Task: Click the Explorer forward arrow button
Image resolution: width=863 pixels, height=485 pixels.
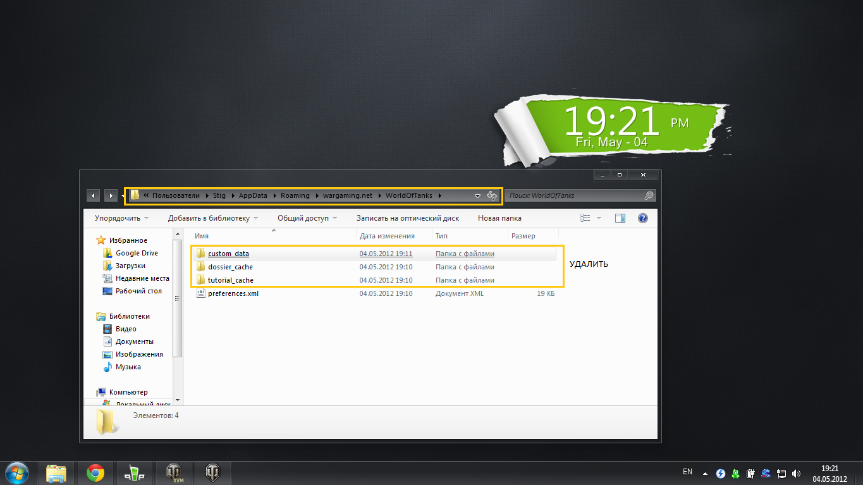Action: pos(111,196)
